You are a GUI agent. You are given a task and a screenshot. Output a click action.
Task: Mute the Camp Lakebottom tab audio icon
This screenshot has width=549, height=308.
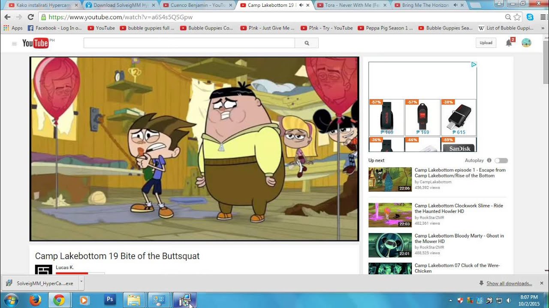coord(301,5)
